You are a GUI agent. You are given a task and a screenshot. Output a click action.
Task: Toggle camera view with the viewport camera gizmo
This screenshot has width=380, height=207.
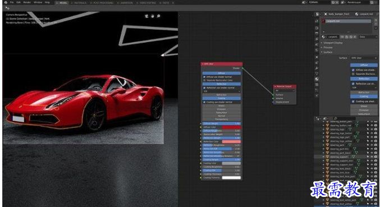tap(146, 16)
